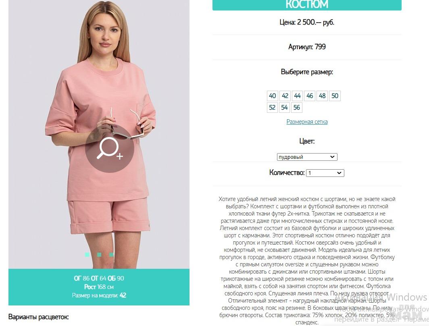
Task: Choose size 44
Action: 297,96
